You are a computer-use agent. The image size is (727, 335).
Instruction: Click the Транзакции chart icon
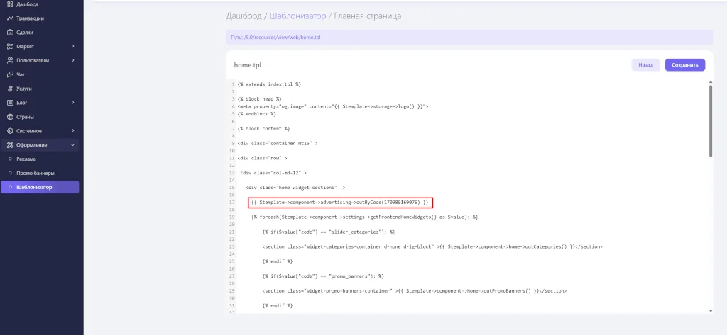coord(10,18)
